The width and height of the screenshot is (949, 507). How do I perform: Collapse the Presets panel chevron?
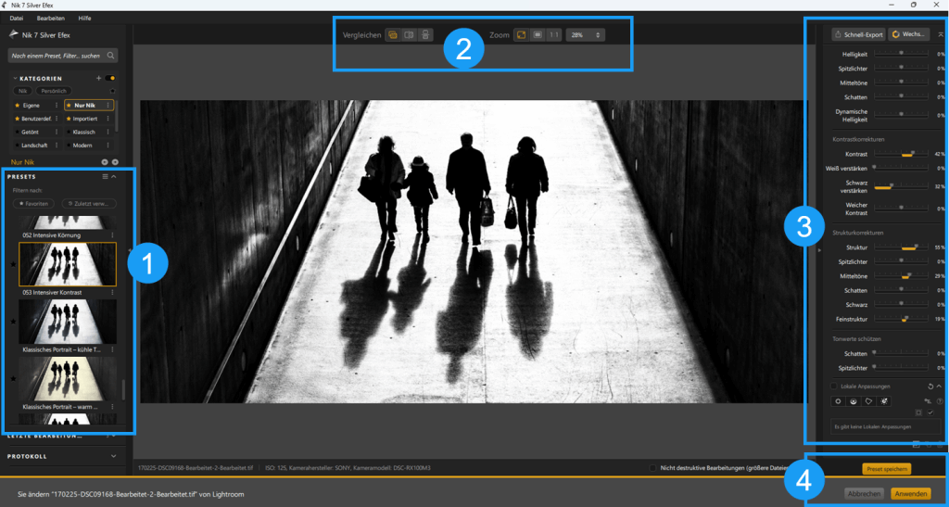pyautogui.click(x=114, y=177)
